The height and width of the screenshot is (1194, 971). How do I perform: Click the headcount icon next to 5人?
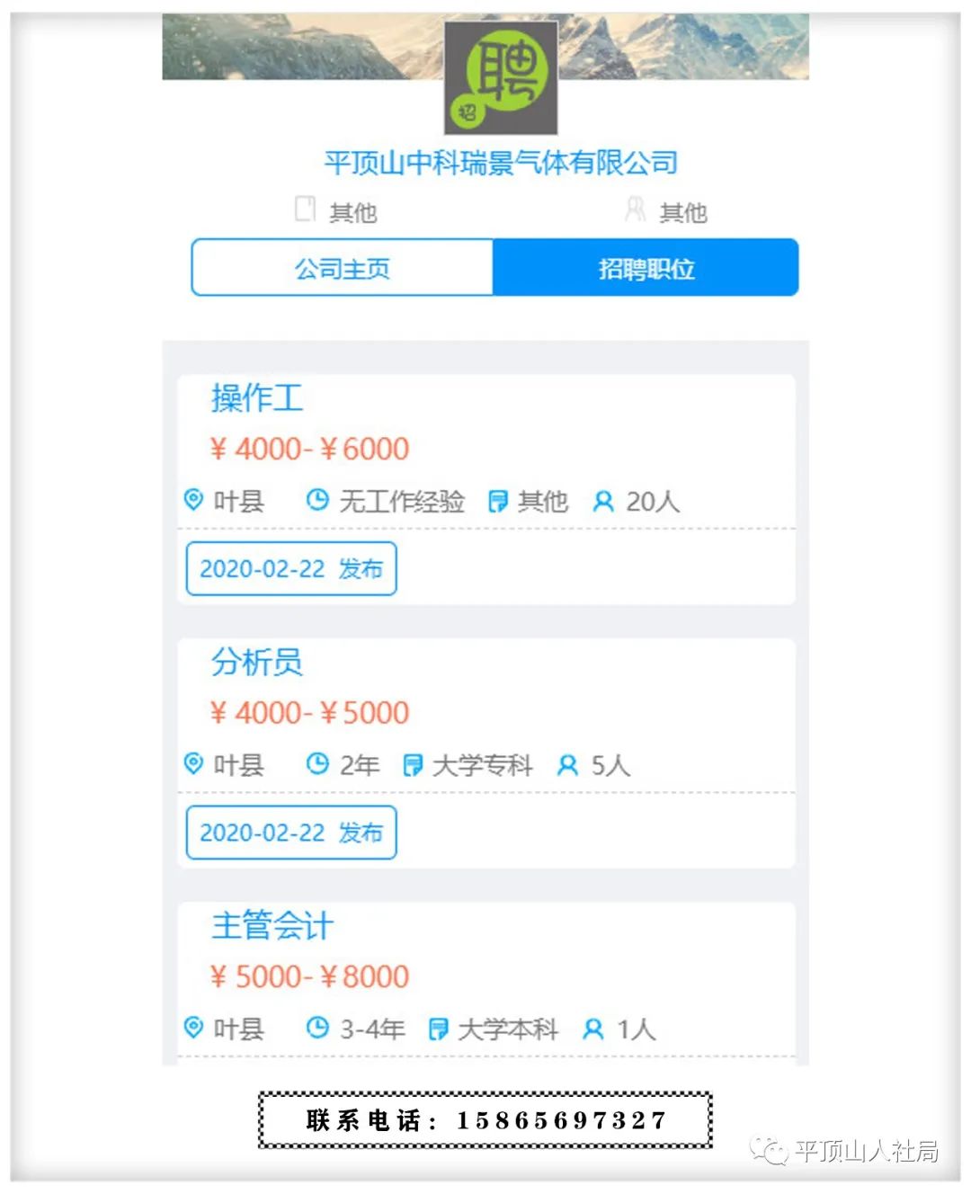click(567, 765)
